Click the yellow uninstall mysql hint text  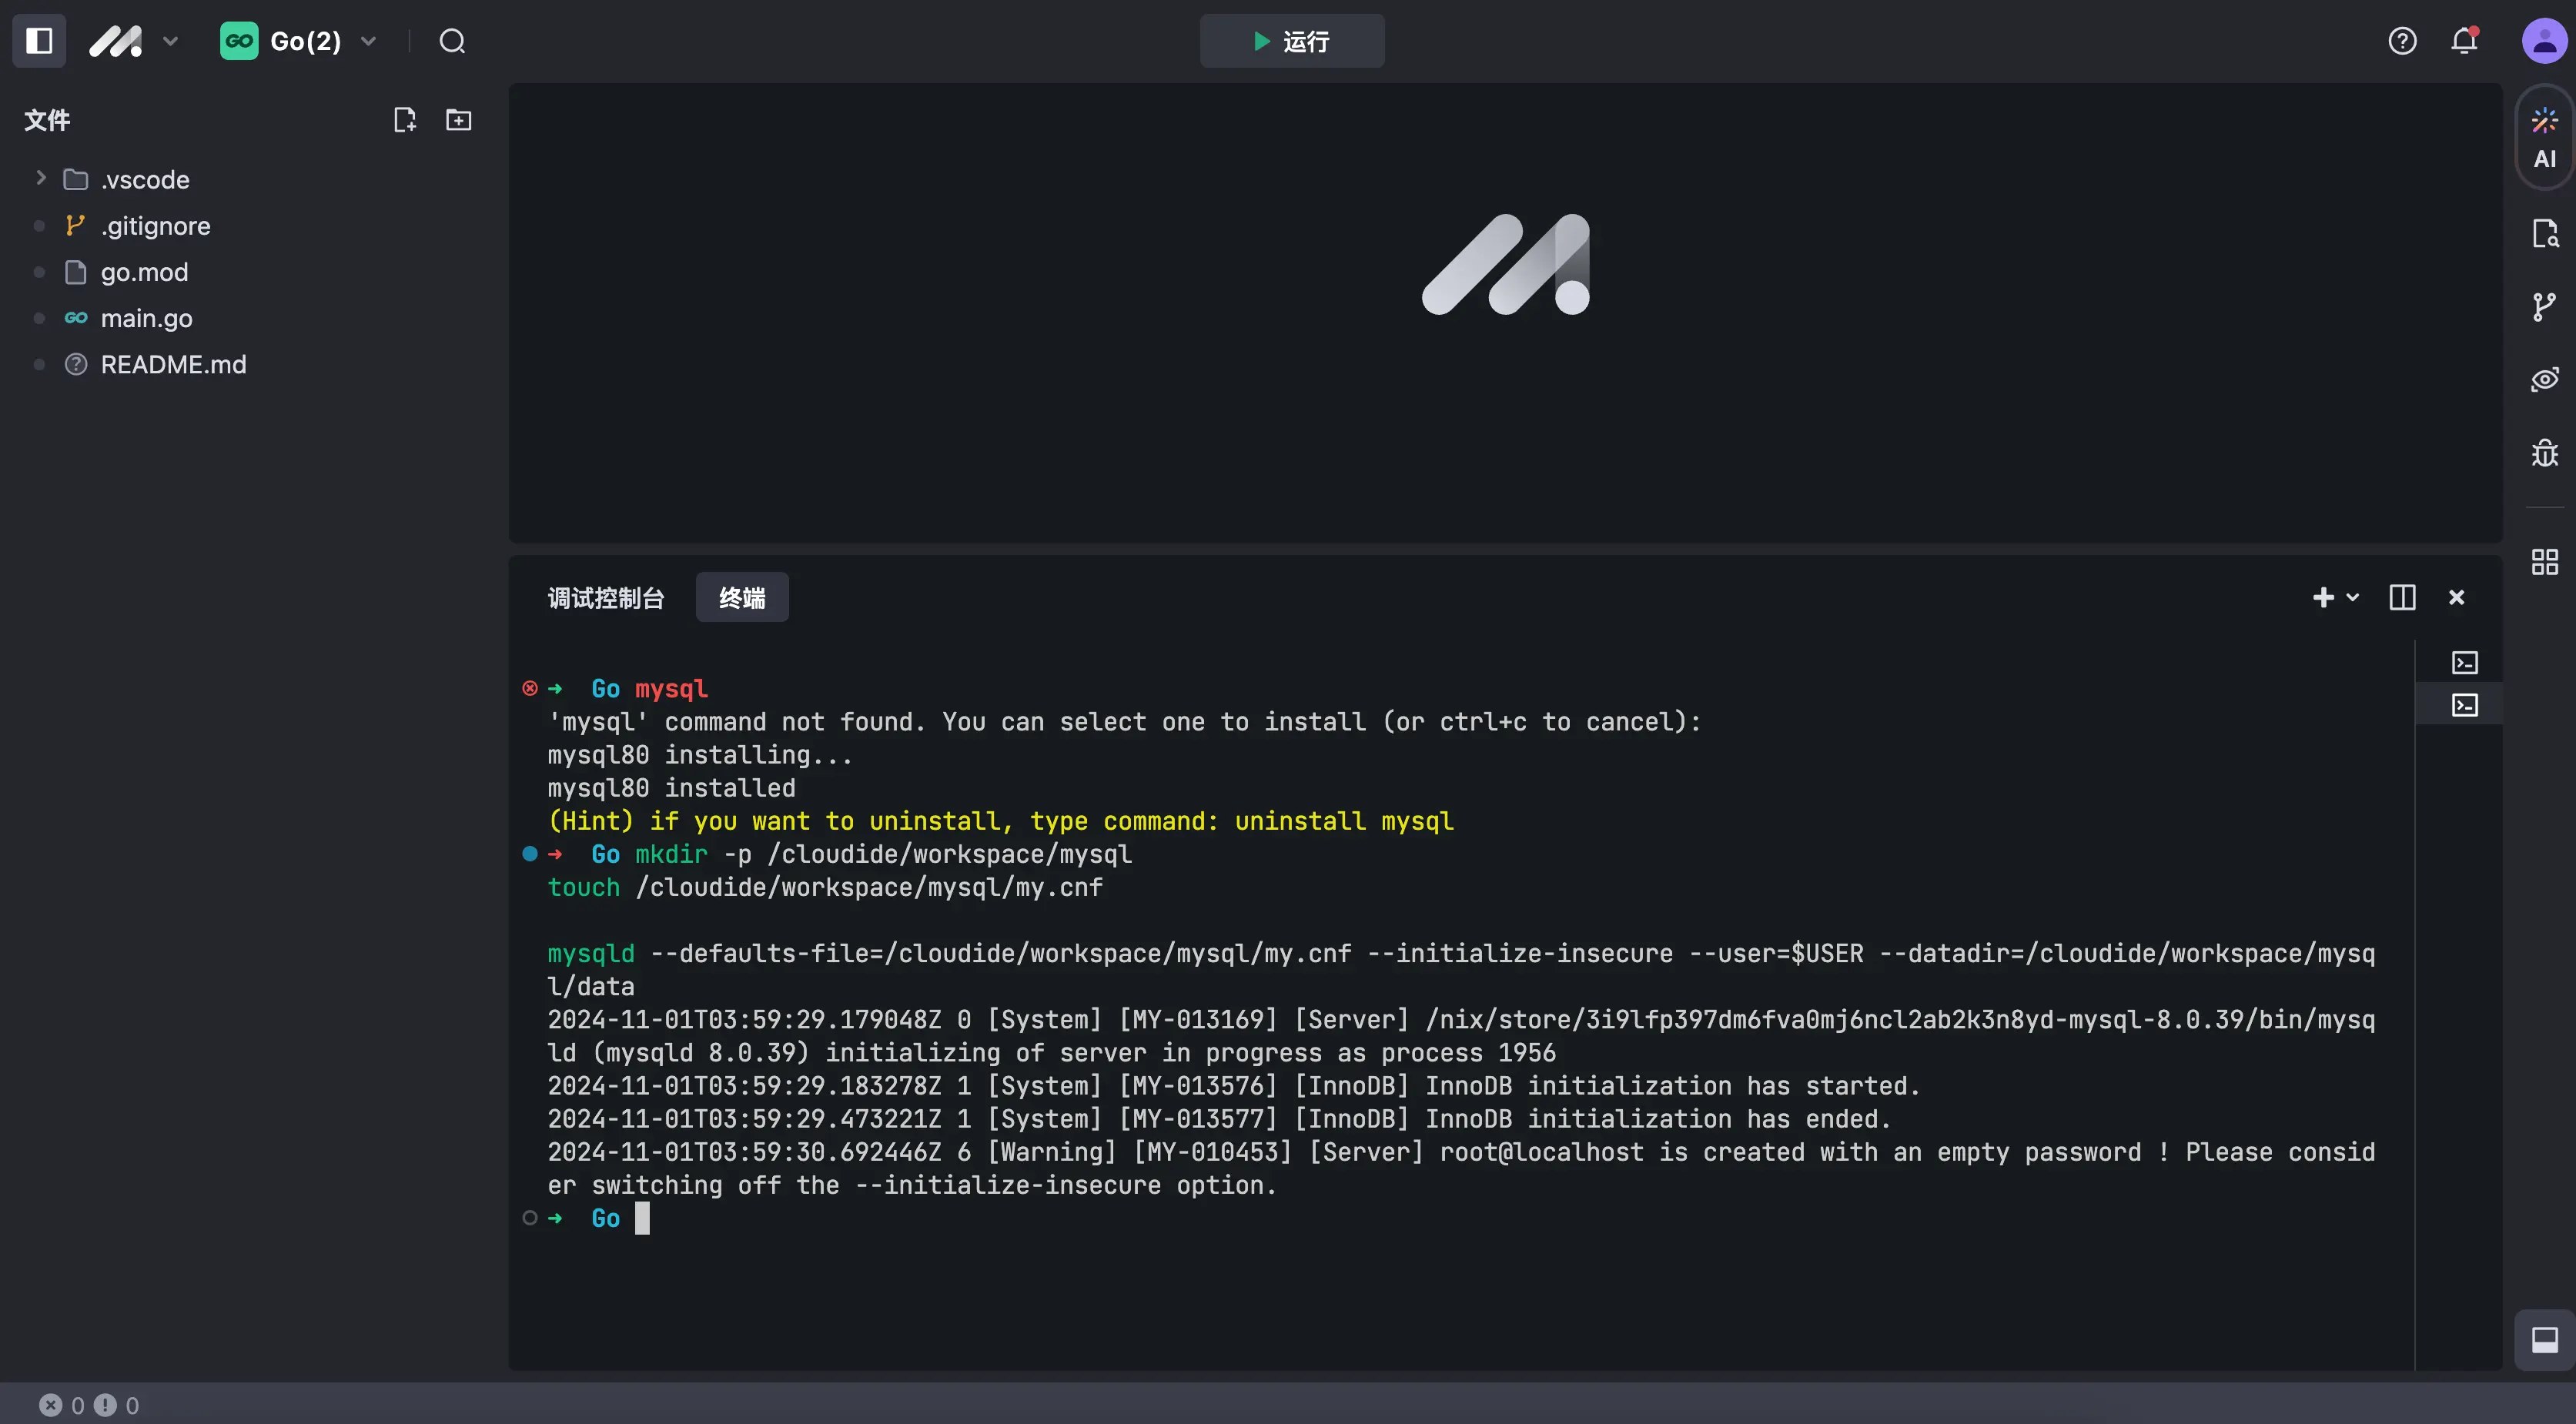click(x=1000, y=821)
